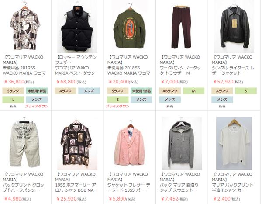The height and width of the screenshot is (204, 262).
Task: Select the メンズ tag under the leather jacket
Action: [222, 100]
